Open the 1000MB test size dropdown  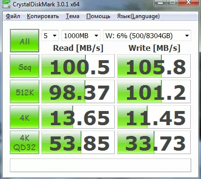click(x=81, y=36)
